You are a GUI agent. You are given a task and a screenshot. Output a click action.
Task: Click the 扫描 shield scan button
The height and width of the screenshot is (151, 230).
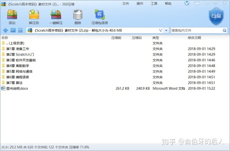coord(216,16)
